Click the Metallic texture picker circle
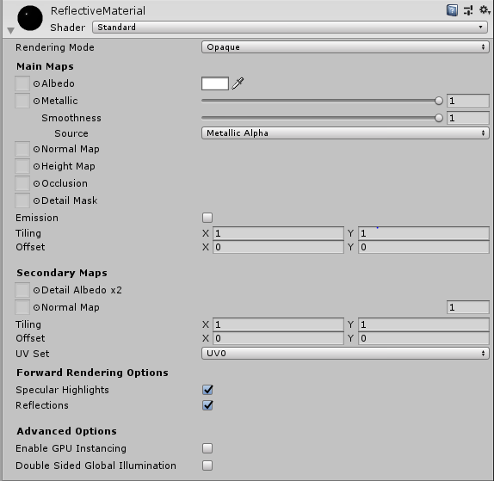 pos(36,101)
